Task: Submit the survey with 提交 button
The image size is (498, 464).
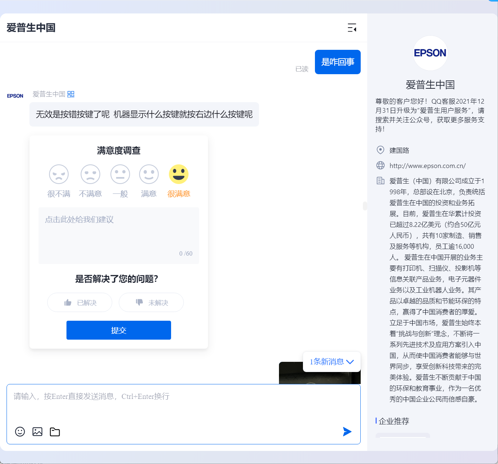Action: pos(119,330)
